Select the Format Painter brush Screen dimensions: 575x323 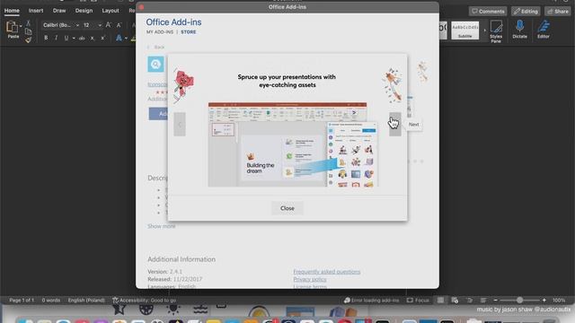pyautogui.click(x=28, y=39)
